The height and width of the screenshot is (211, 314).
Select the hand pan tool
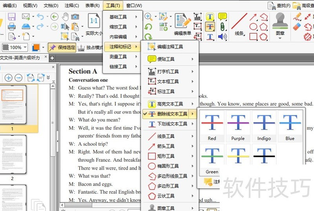click(65, 16)
